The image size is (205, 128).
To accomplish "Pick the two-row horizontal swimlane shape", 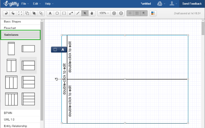I will click(x=28, y=65).
